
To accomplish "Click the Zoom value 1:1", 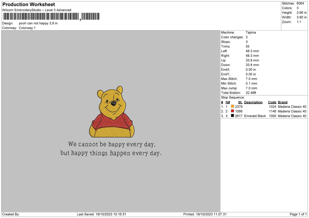I will [x=299, y=22].
